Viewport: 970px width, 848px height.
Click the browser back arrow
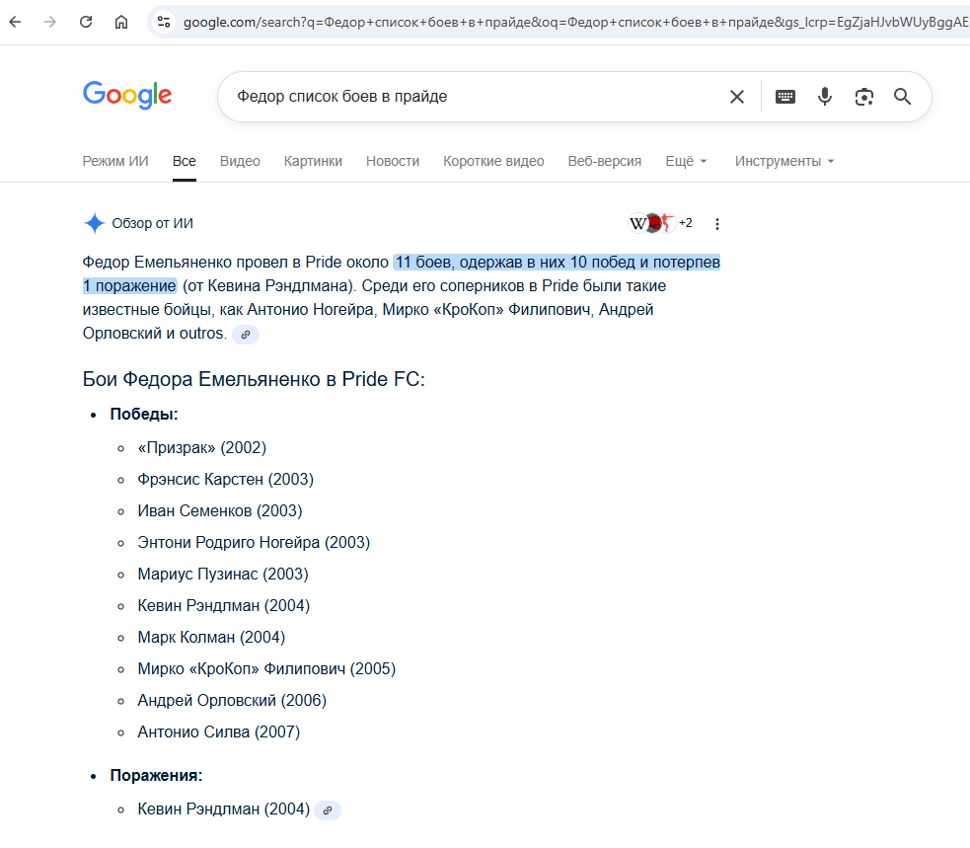point(16,23)
